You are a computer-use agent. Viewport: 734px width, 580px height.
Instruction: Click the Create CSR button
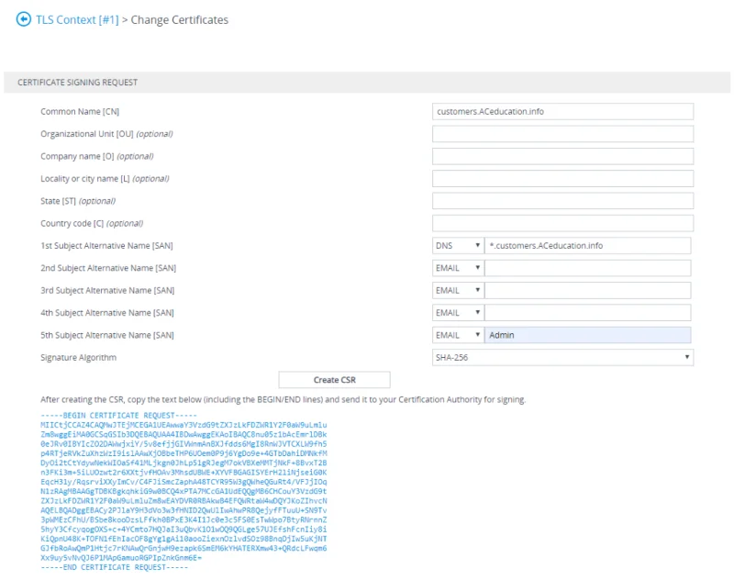334,380
